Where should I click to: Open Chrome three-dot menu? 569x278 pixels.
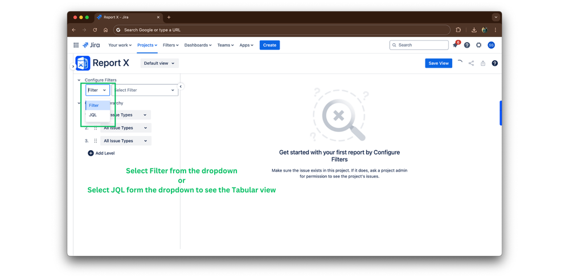pos(496,30)
